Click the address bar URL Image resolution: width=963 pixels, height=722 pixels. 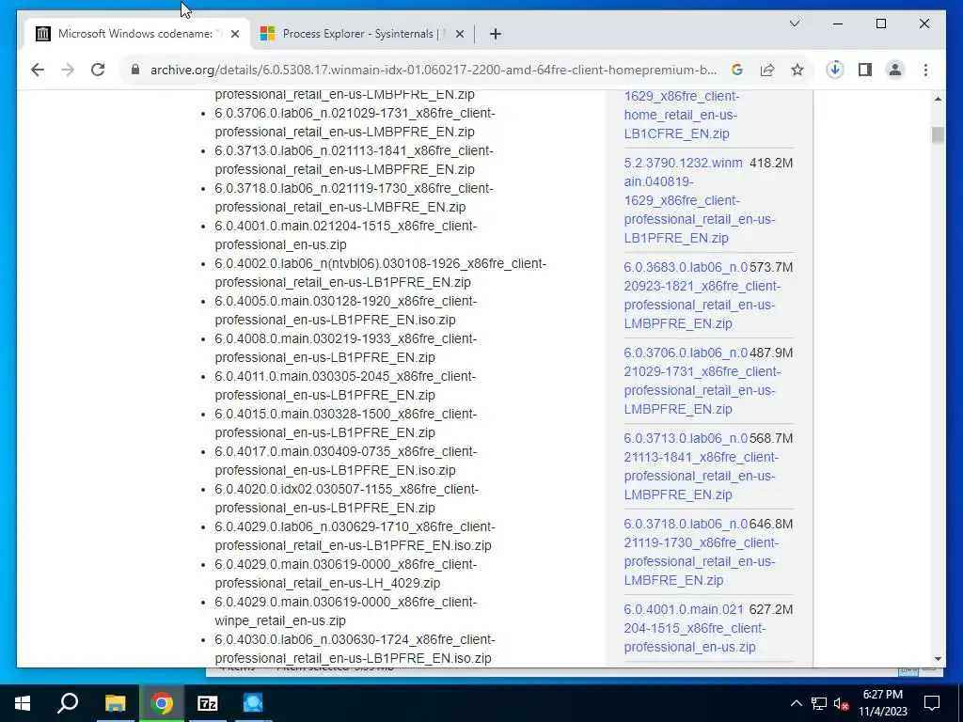click(433, 70)
